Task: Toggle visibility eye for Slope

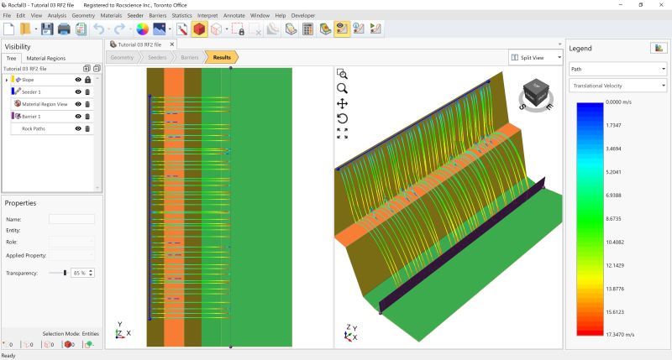Action: click(78, 80)
